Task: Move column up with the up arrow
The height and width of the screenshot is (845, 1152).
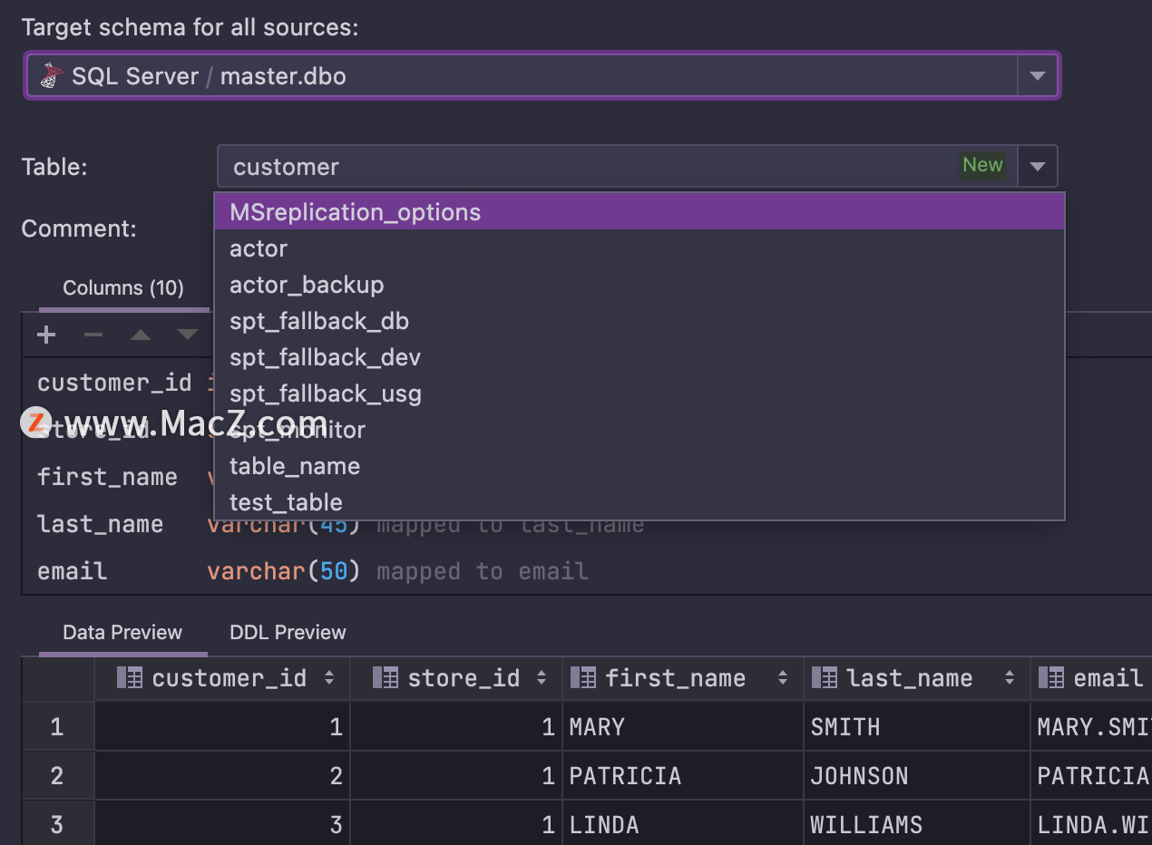Action: click(x=141, y=335)
